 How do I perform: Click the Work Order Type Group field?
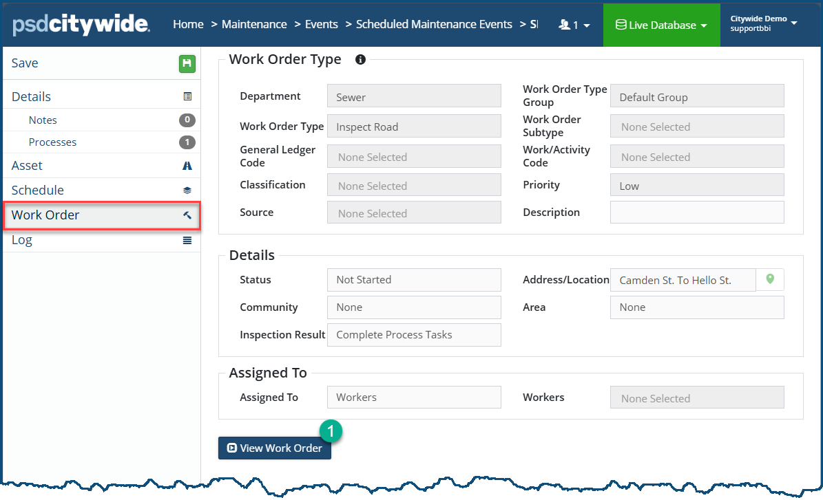tap(697, 96)
